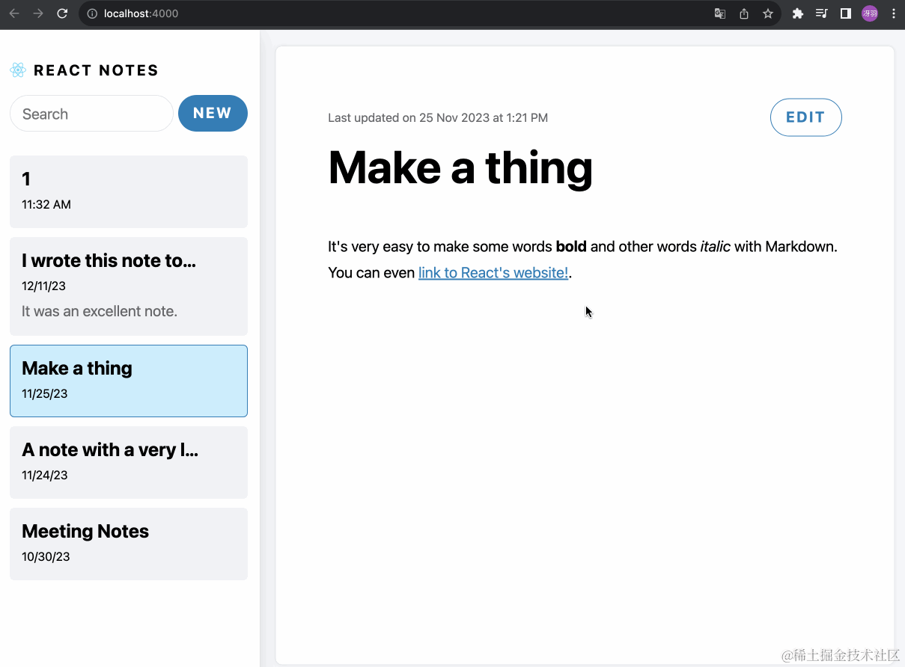This screenshot has width=905, height=667.
Task: Select the I wrote this note card
Action: coord(128,286)
